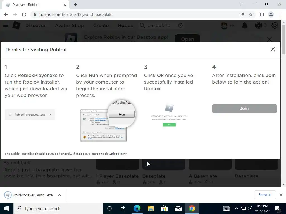Open File Explorer from taskbar

click(x=151, y=208)
